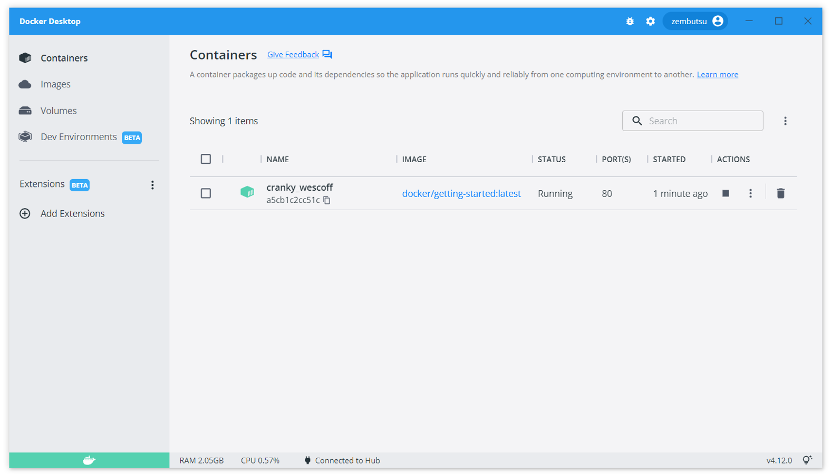Image resolution: width=831 pixels, height=474 pixels.
Task: Delete the cranky_wescoff container
Action: tap(781, 193)
